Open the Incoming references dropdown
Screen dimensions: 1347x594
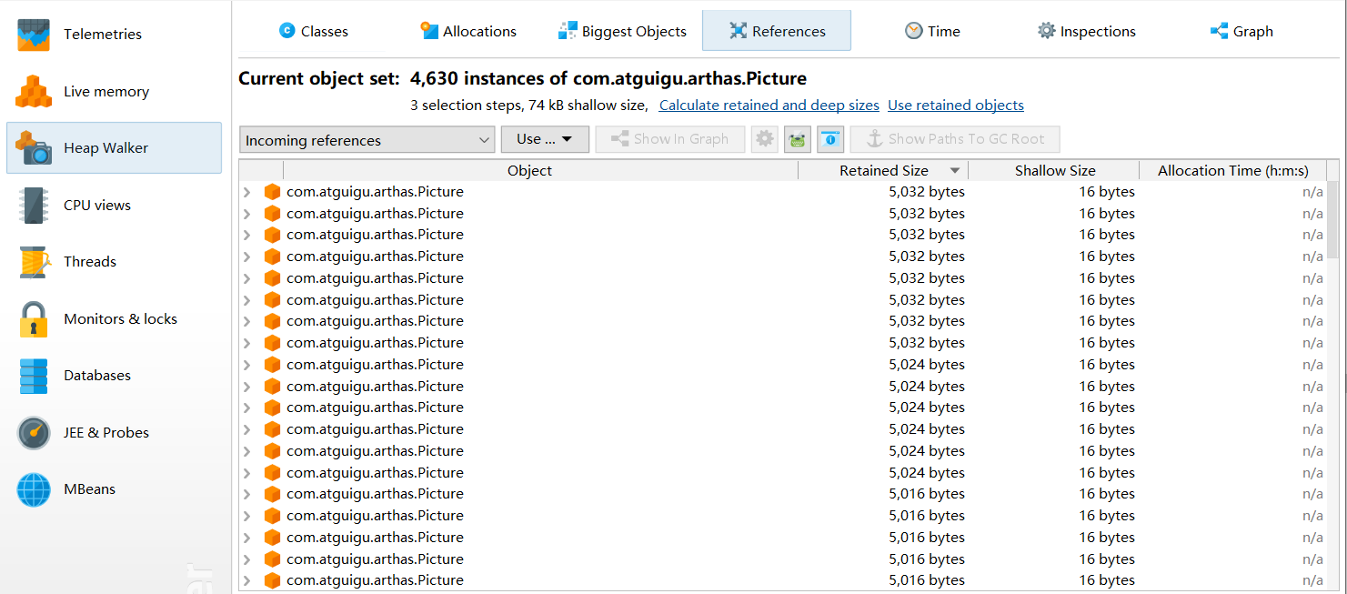coord(367,140)
